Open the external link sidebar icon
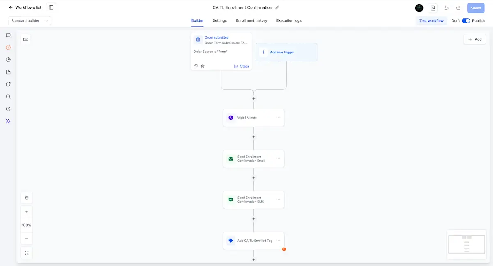 point(8,84)
